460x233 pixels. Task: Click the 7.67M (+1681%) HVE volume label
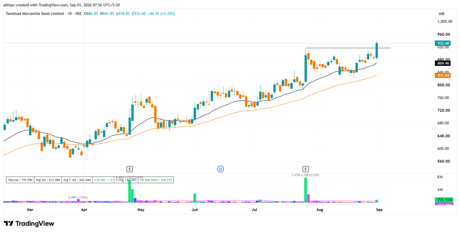click(306, 174)
